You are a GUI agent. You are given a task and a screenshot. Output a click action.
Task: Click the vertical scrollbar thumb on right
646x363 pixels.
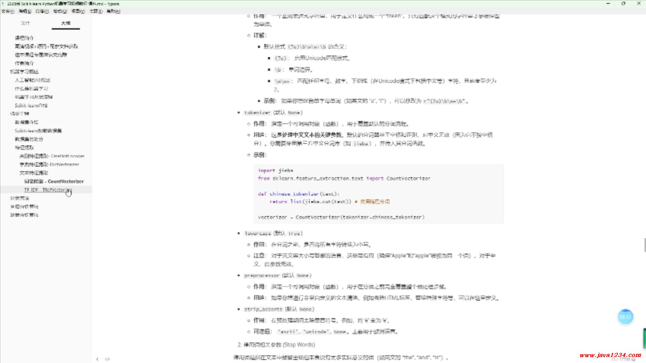(x=645, y=245)
